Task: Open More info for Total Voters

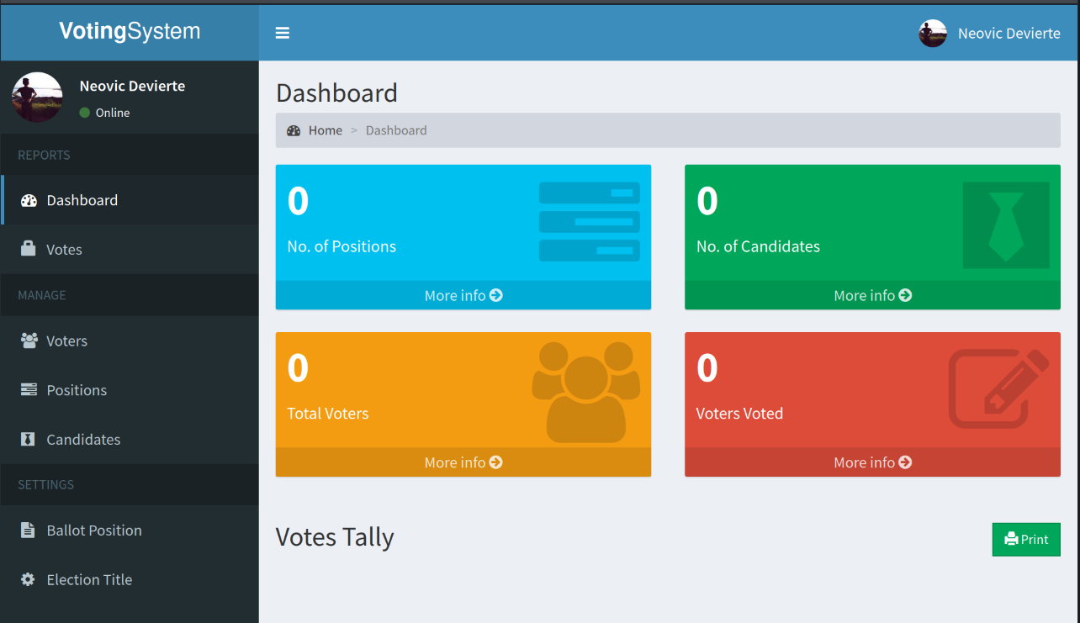Action: [463, 462]
